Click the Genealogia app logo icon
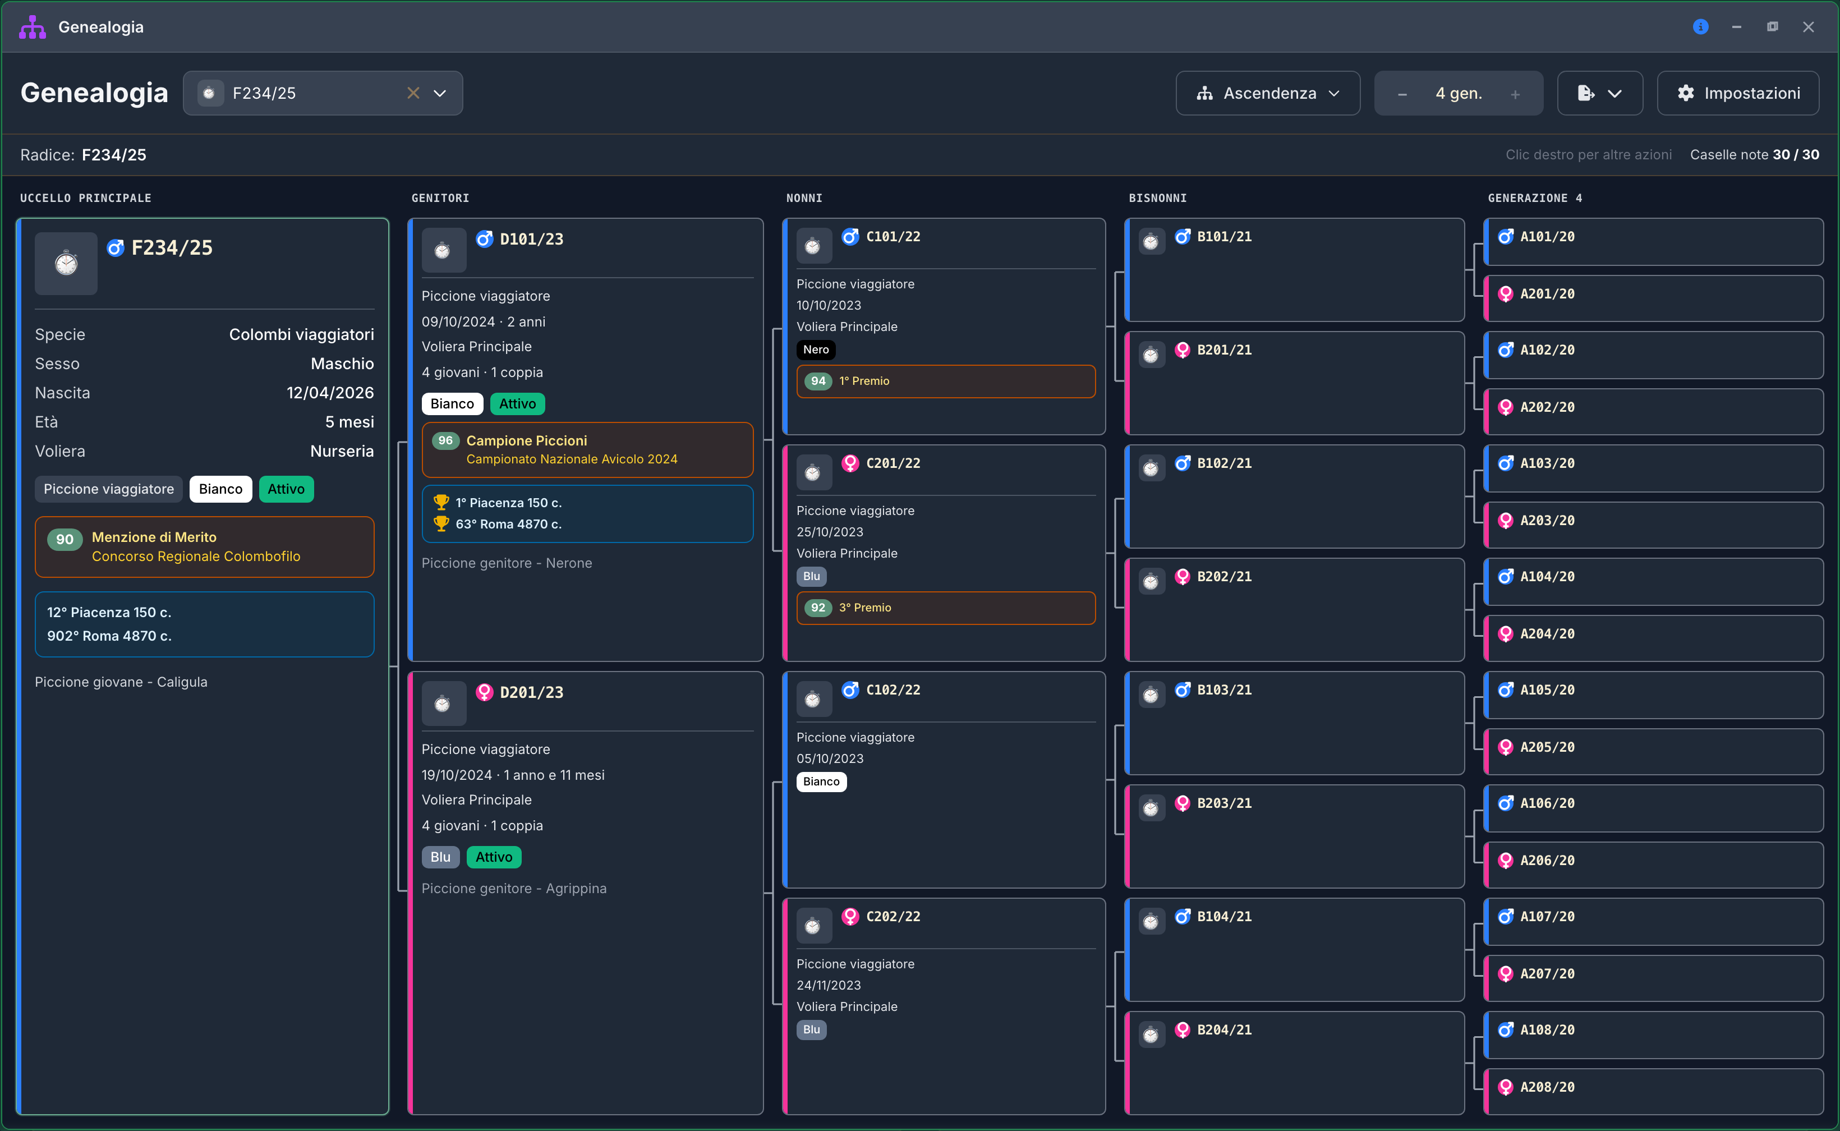1840x1131 pixels. (32, 27)
